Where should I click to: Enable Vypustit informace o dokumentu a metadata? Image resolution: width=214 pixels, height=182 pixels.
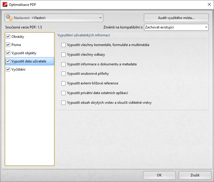[x=63, y=64]
